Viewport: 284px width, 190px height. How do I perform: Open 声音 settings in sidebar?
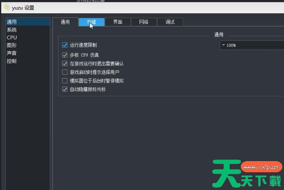pos(12,53)
